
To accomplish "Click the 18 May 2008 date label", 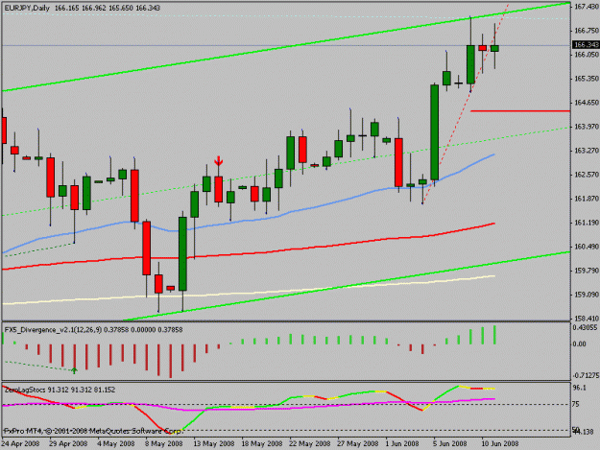I will [262, 443].
